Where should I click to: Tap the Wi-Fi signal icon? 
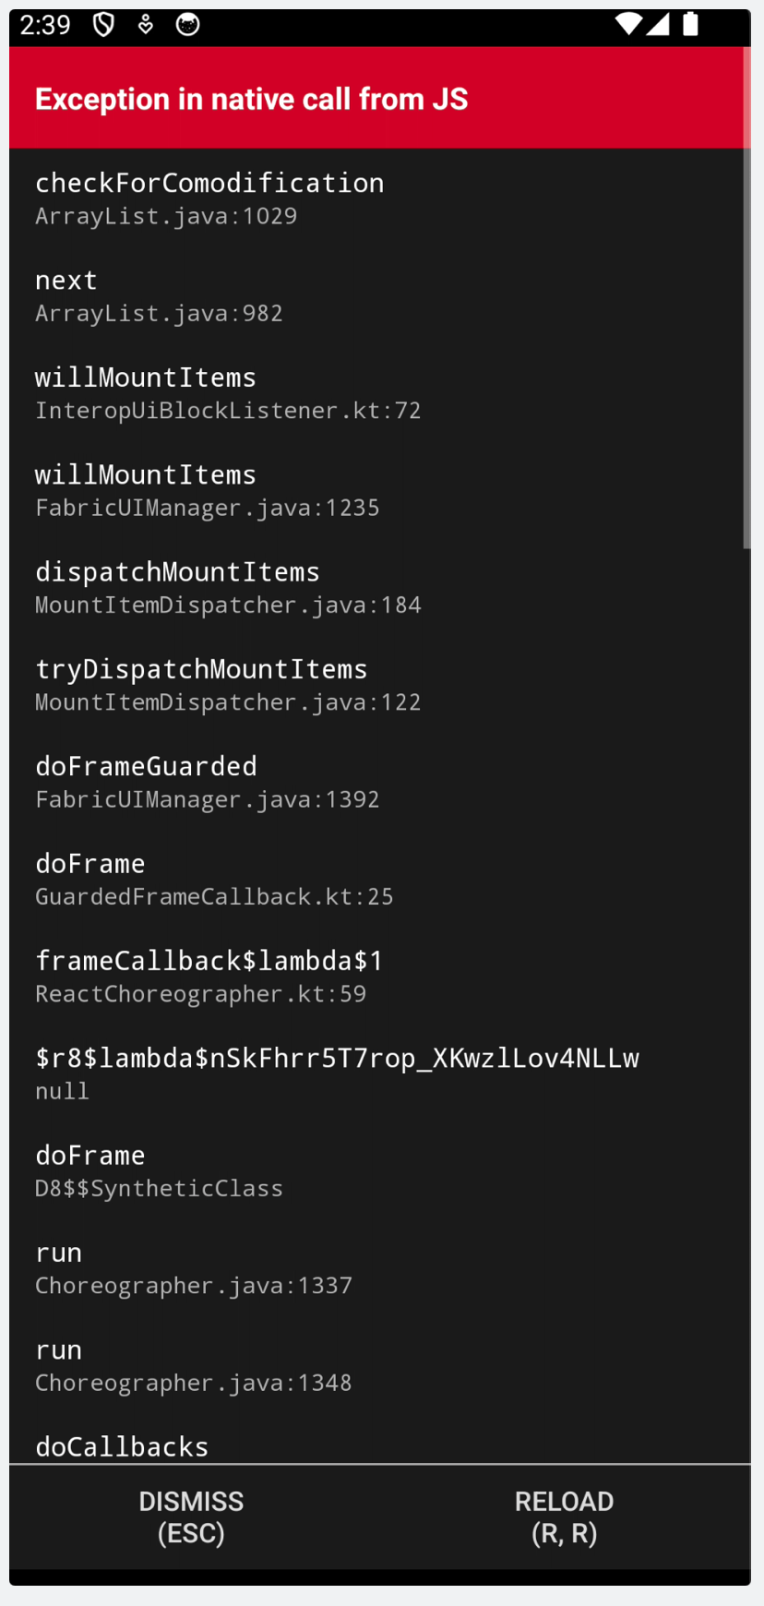tap(628, 25)
